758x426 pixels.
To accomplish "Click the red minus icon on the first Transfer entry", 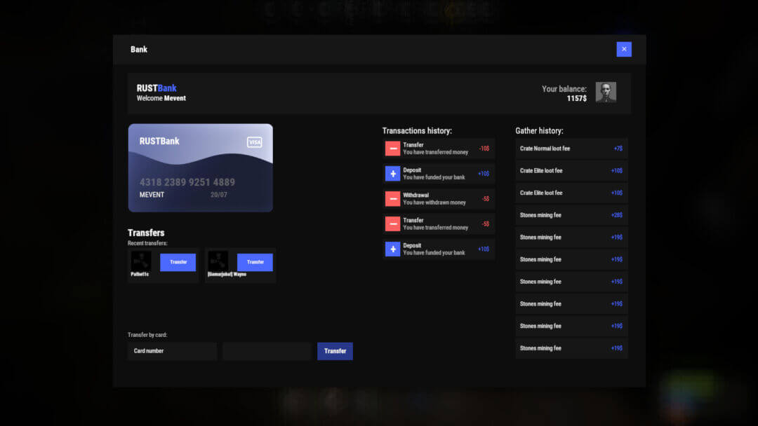I will [x=393, y=148].
